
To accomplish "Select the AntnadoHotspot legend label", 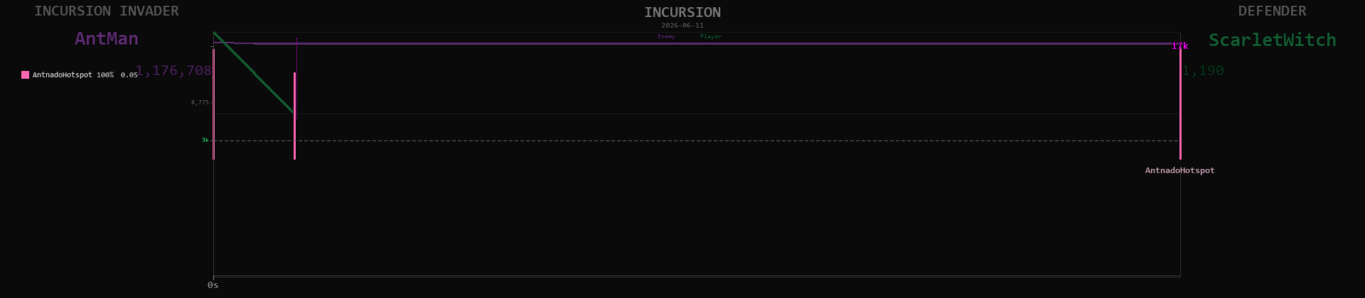I will click(63, 74).
